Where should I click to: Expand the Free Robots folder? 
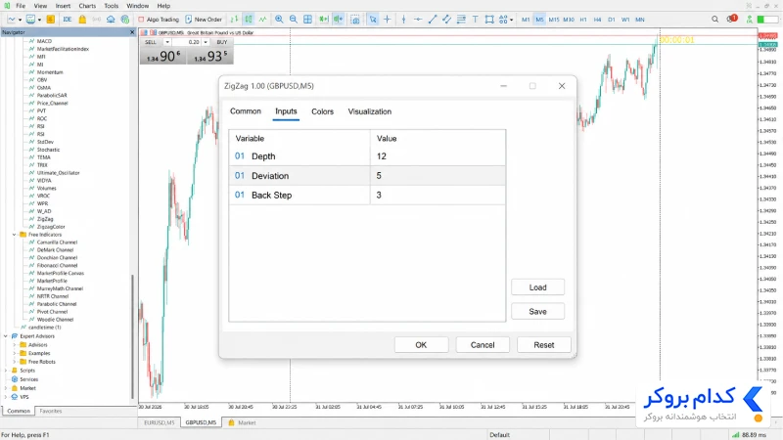click(14, 362)
